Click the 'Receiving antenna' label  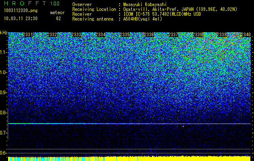[x=93, y=19]
